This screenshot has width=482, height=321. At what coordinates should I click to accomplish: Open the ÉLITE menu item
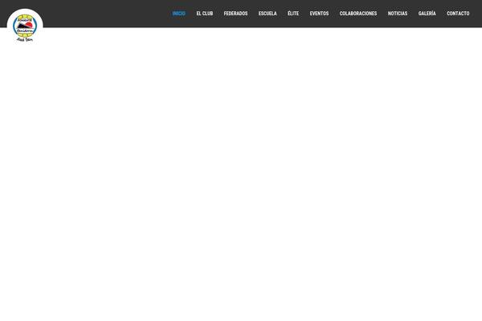click(x=293, y=14)
